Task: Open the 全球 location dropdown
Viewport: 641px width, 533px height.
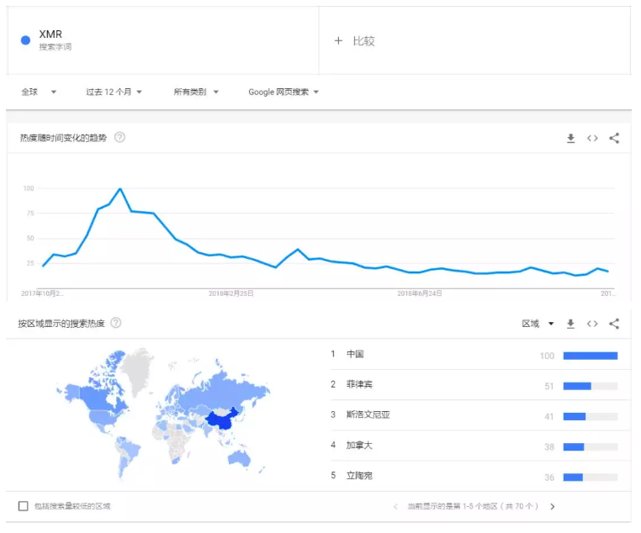Action: pyautogui.click(x=39, y=92)
